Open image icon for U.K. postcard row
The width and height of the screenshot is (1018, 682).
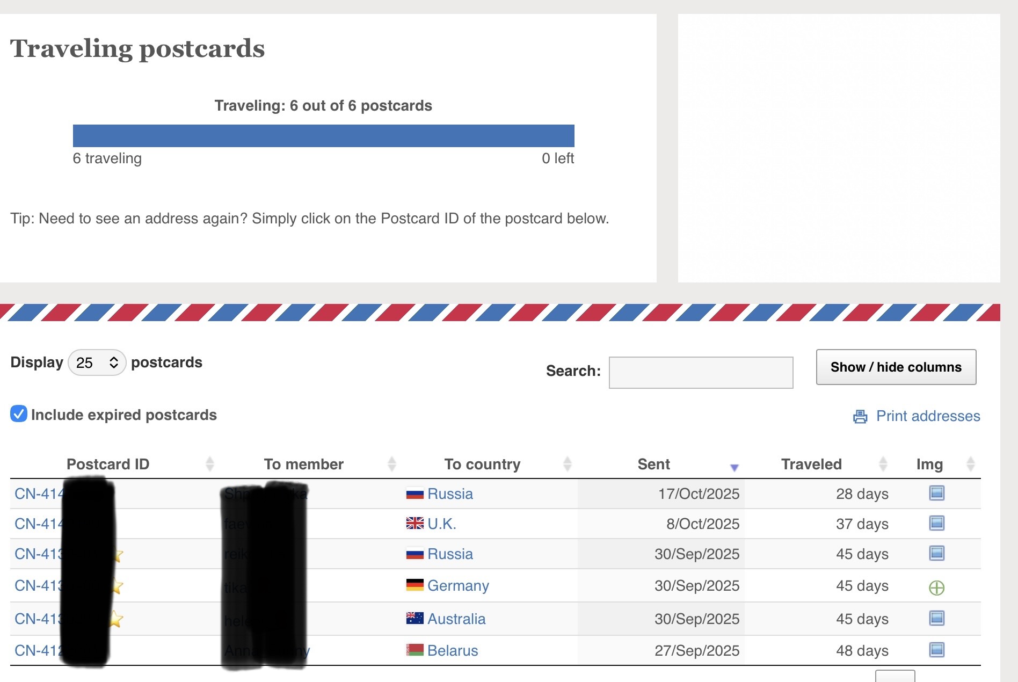click(936, 523)
